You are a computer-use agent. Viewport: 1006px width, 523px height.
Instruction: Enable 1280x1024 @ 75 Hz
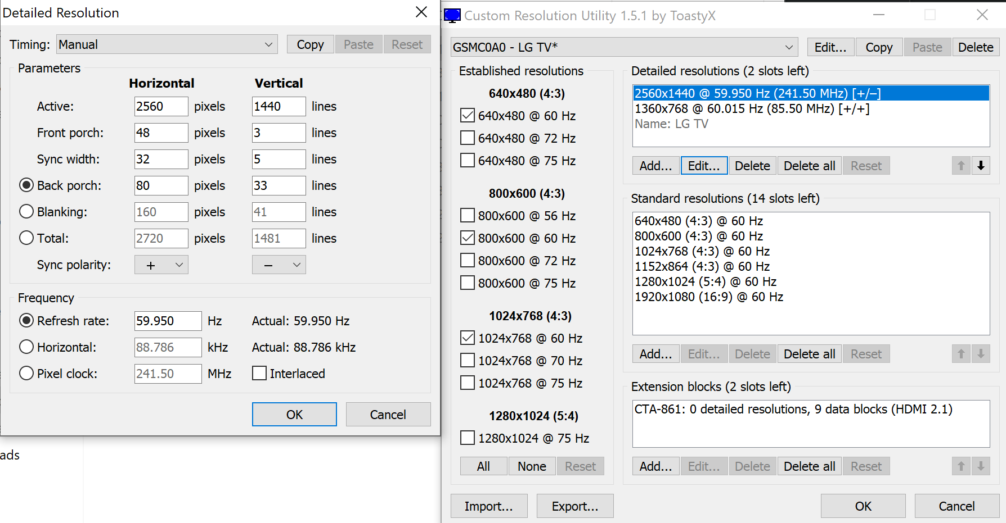[x=468, y=438]
